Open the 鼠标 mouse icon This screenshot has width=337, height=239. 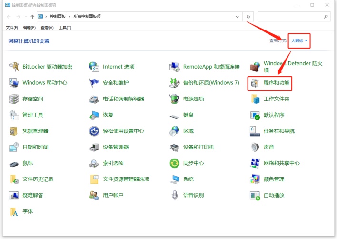[14, 164]
